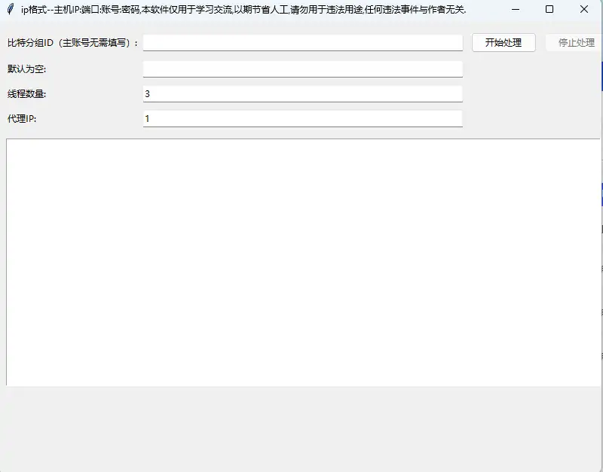Viewport: 603px width, 472px height.
Task: Minimize the ip格式 window
Action: click(516, 9)
